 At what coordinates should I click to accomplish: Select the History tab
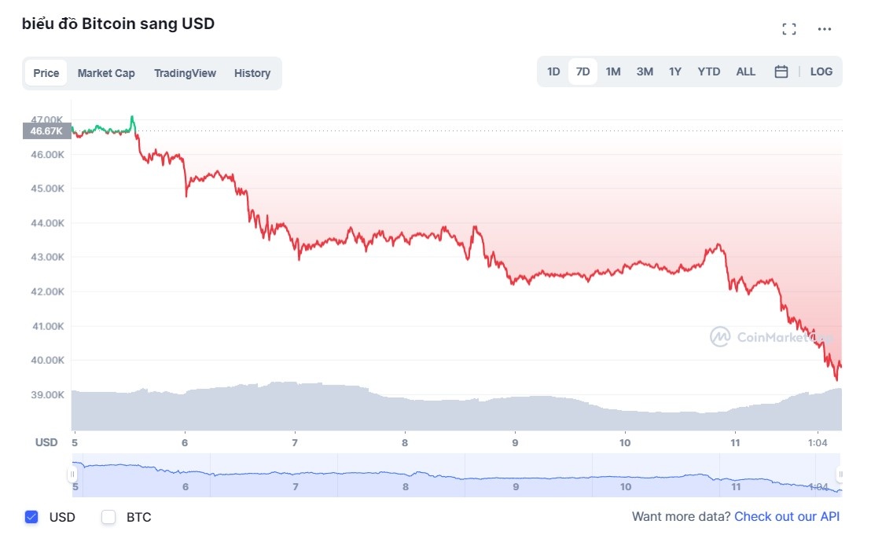(252, 72)
